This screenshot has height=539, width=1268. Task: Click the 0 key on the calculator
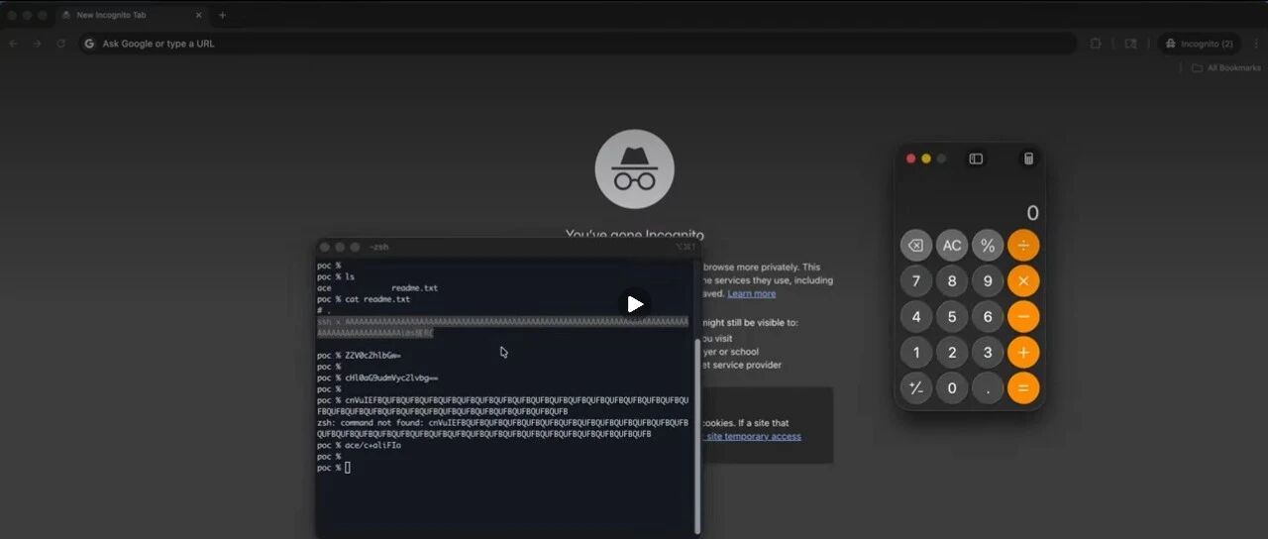click(x=952, y=387)
